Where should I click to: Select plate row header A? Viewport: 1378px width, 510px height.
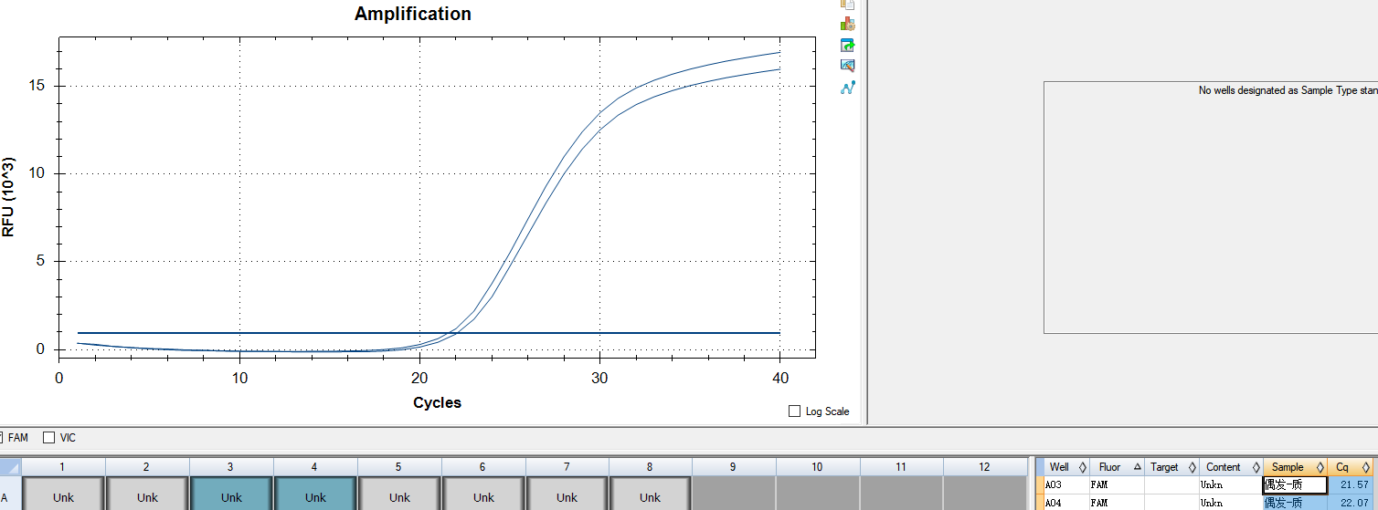(10, 494)
